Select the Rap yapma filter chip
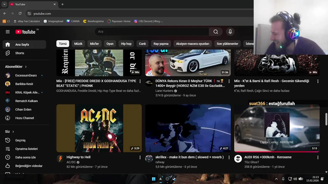 pyautogui.click(x=161, y=44)
